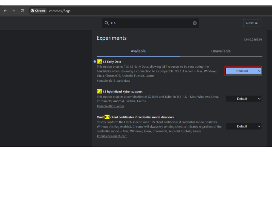This screenshot has width=272, height=204.
Task: Click the magnifier icon in flags search
Action: (106, 23)
